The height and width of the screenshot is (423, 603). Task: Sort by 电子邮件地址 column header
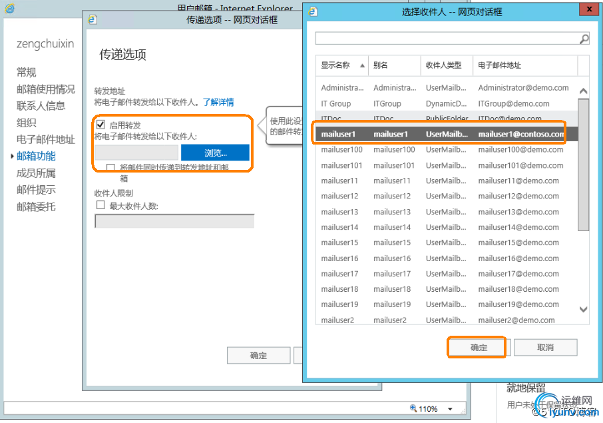525,65
